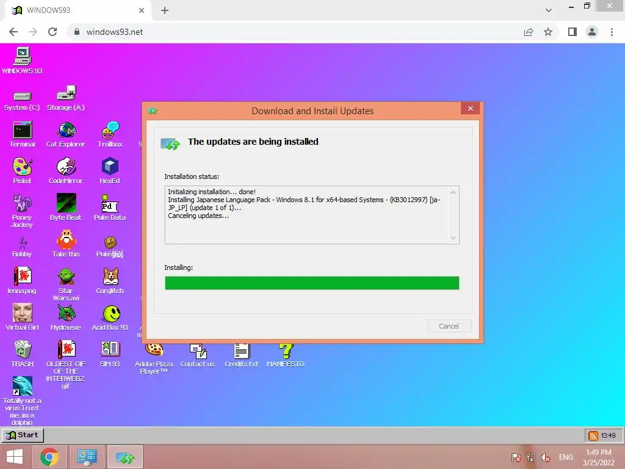Open the Take this icon
This screenshot has height=469, width=625.
pyautogui.click(x=66, y=244)
